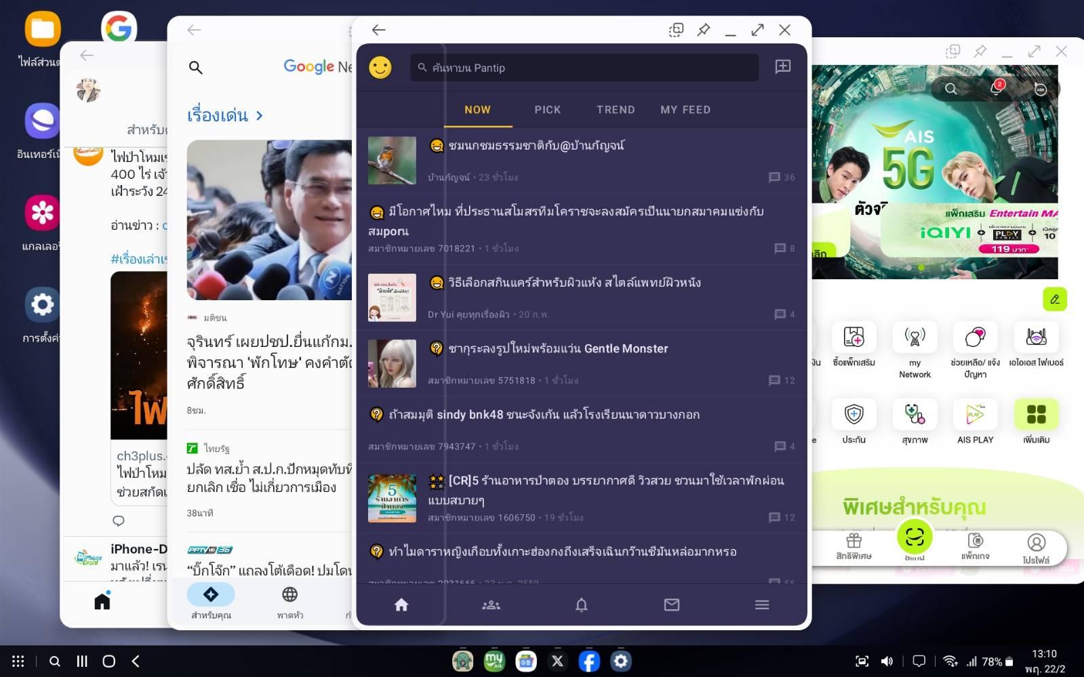The width and height of the screenshot is (1084, 677).
Task: Open เอไอเอส ไฟเบอร์ in myAIS
Action: tap(1036, 346)
